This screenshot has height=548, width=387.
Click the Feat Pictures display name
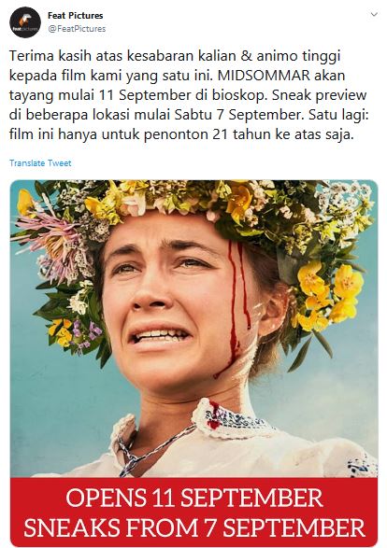click(x=75, y=15)
